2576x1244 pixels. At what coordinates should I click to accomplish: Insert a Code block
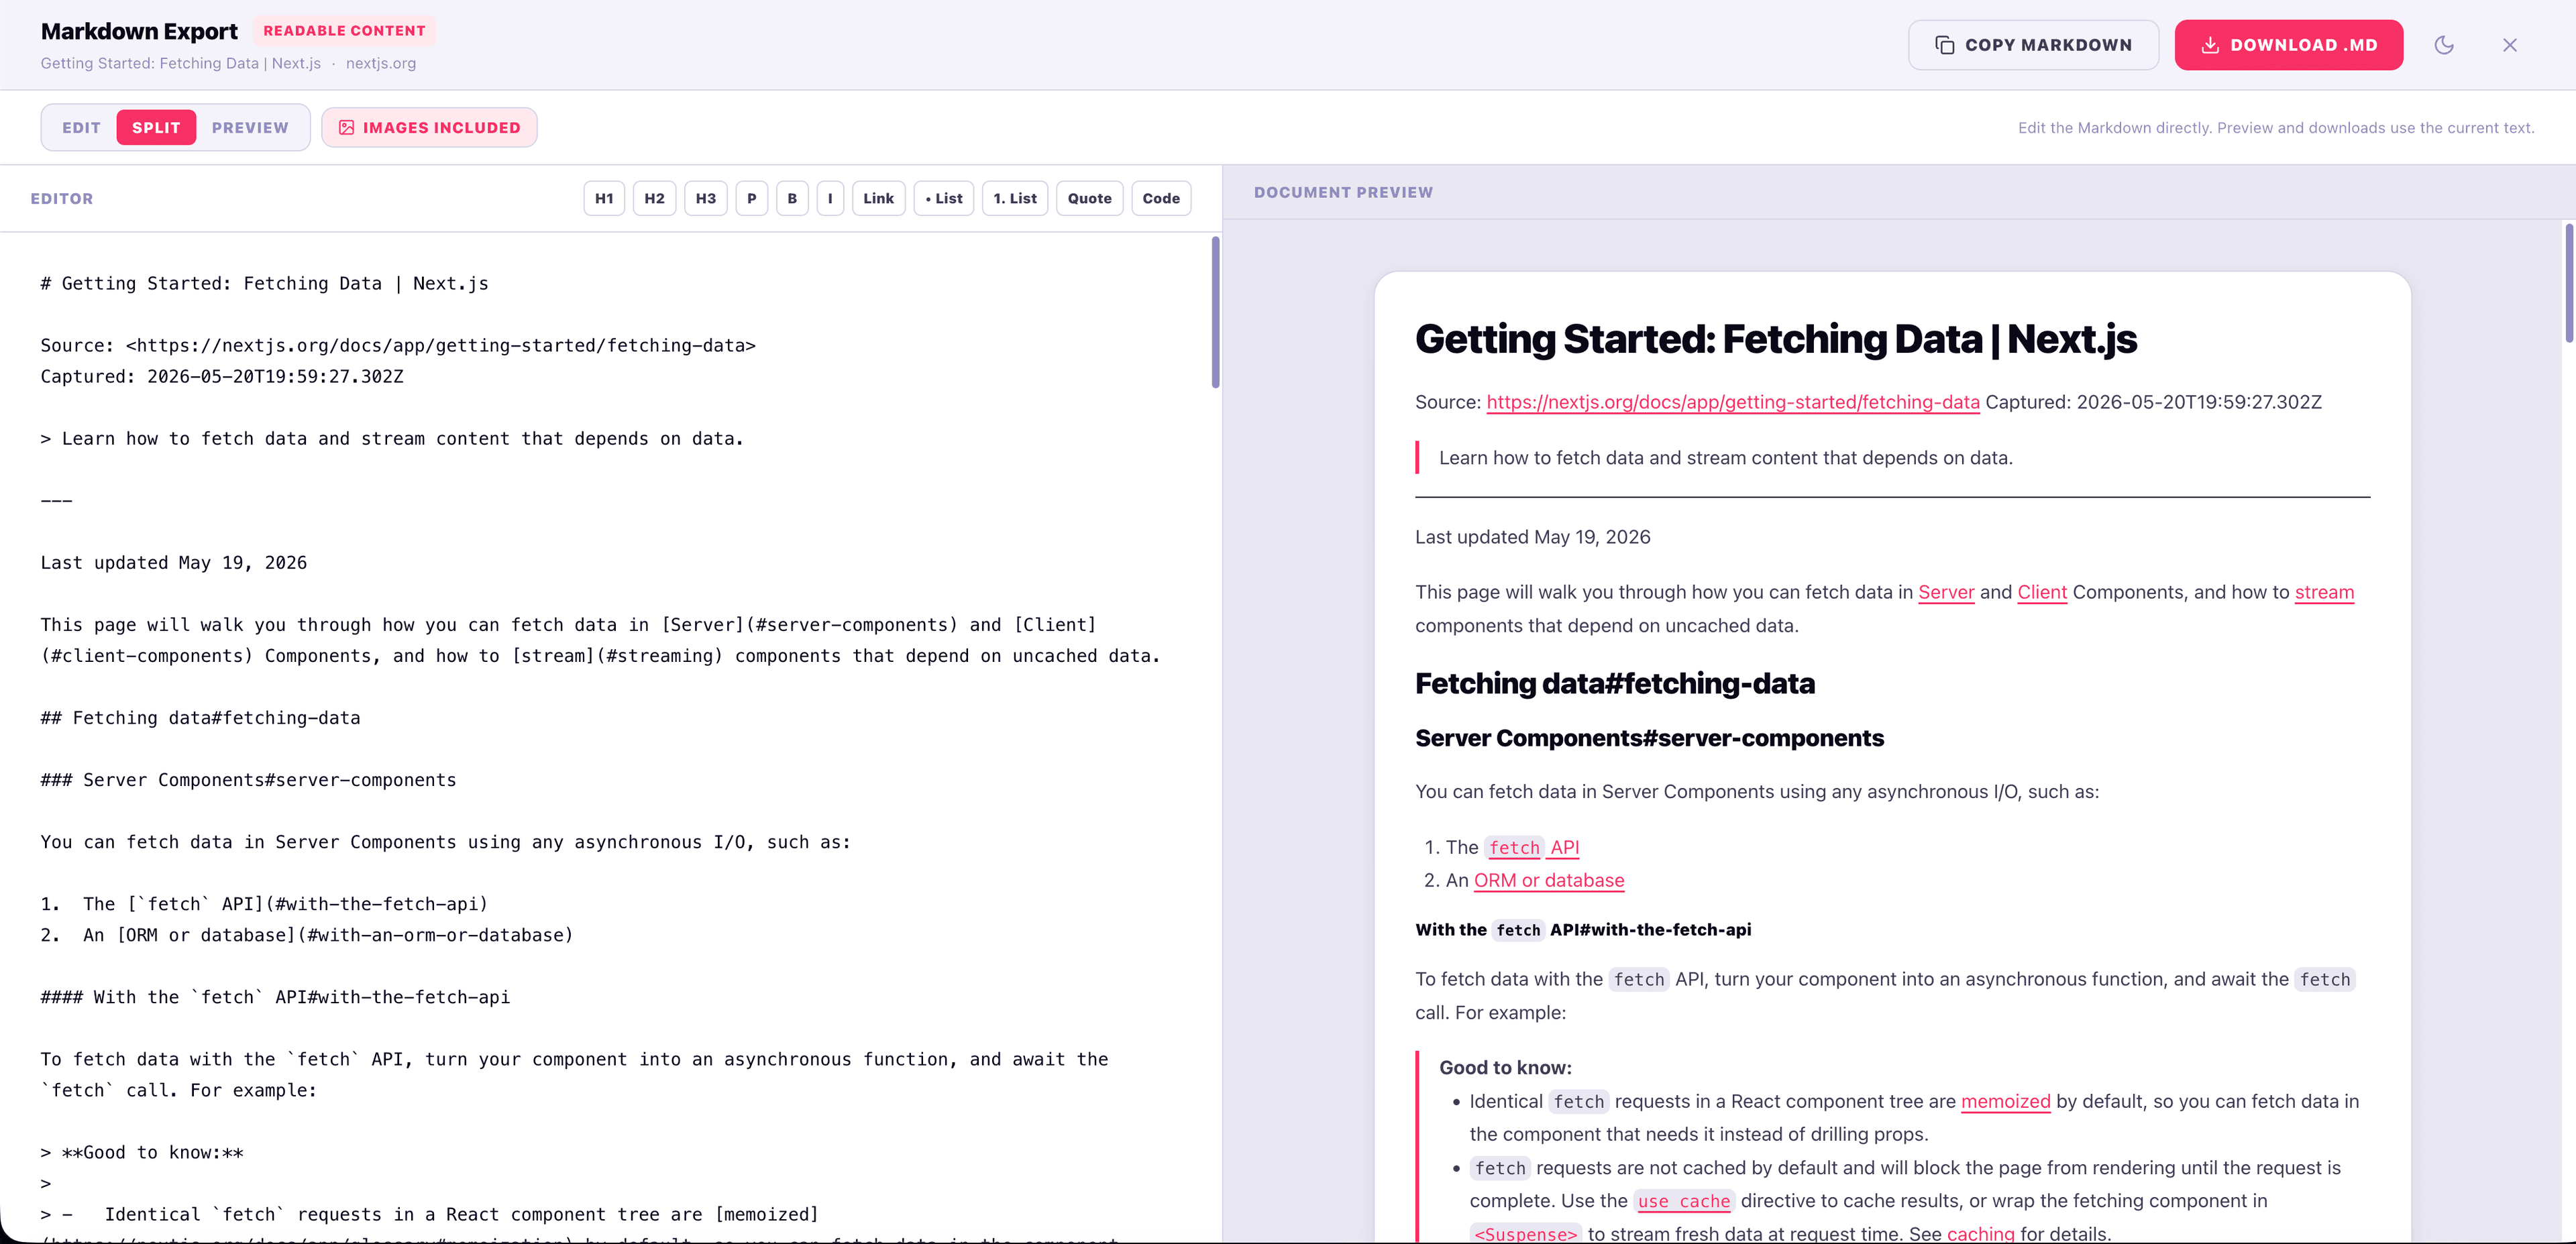1161,198
